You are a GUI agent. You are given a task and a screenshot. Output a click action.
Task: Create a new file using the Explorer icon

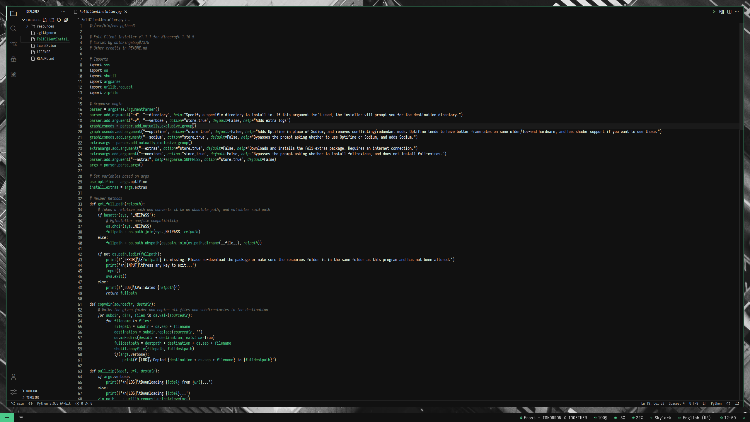[45, 20]
